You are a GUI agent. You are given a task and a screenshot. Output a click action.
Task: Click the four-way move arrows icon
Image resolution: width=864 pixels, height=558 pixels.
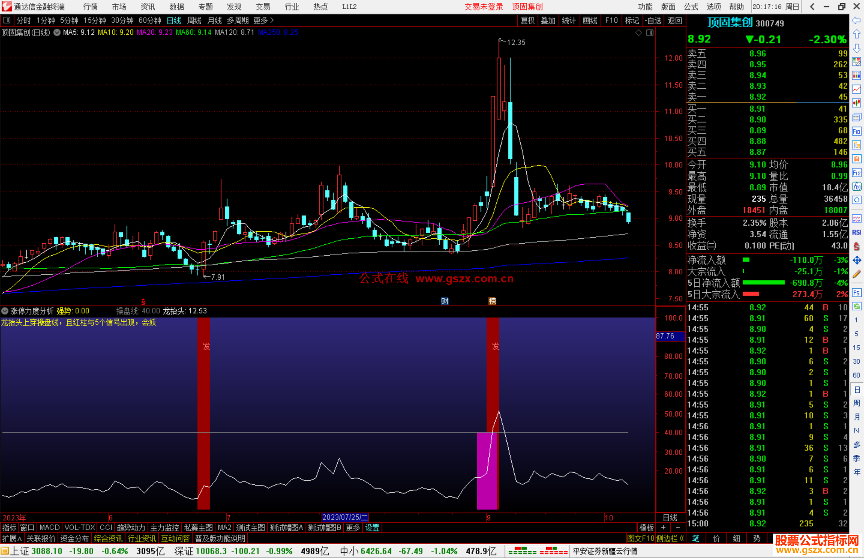(x=856, y=260)
